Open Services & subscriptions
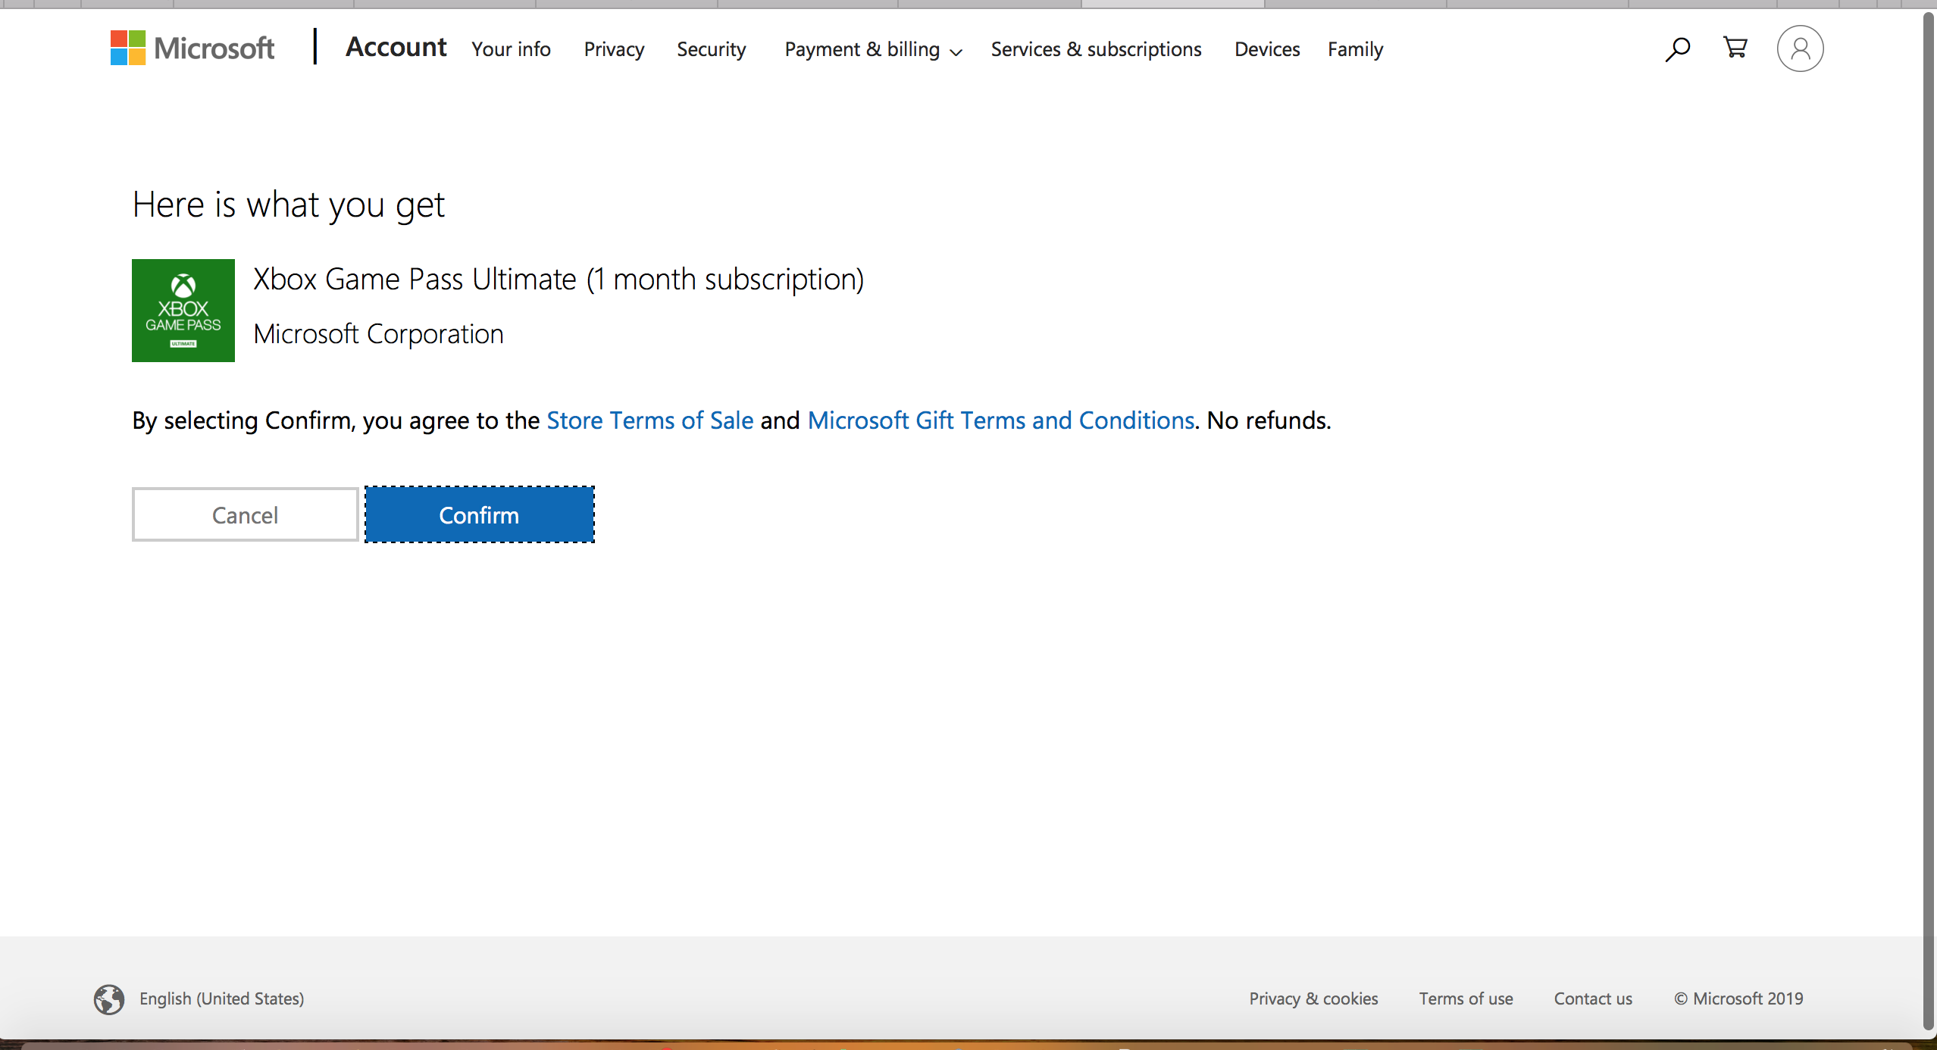The image size is (1937, 1050). (x=1096, y=49)
